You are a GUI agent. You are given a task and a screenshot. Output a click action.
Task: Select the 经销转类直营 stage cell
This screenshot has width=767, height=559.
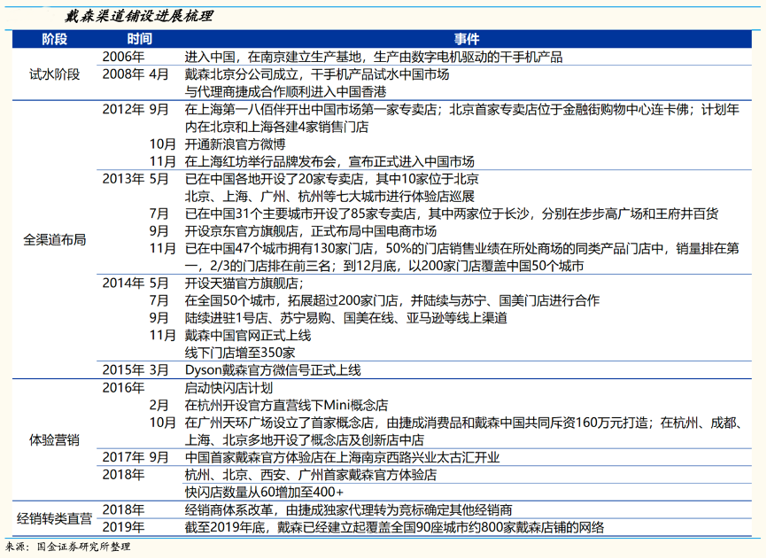click(55, 517)
